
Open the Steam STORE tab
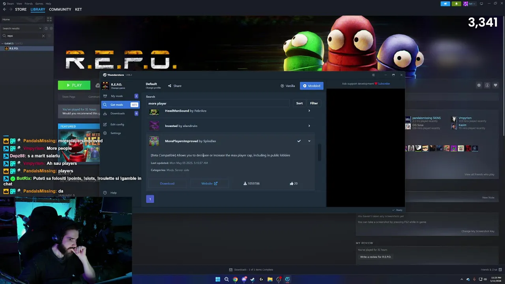point(21,9)
